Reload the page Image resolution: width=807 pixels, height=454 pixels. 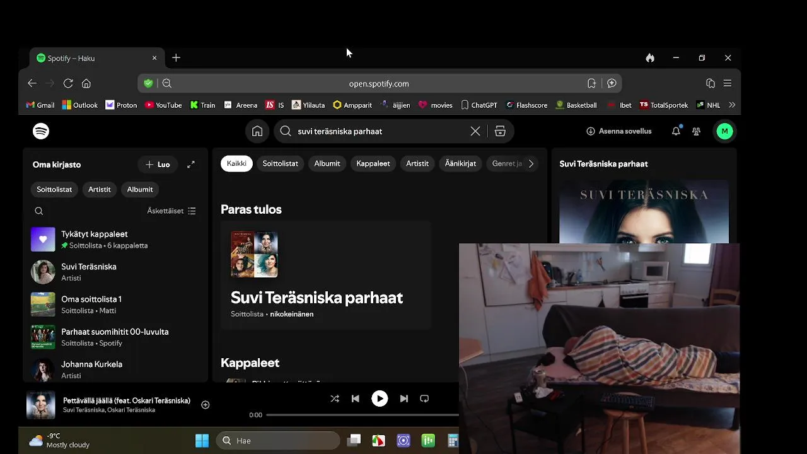point(68,83)
